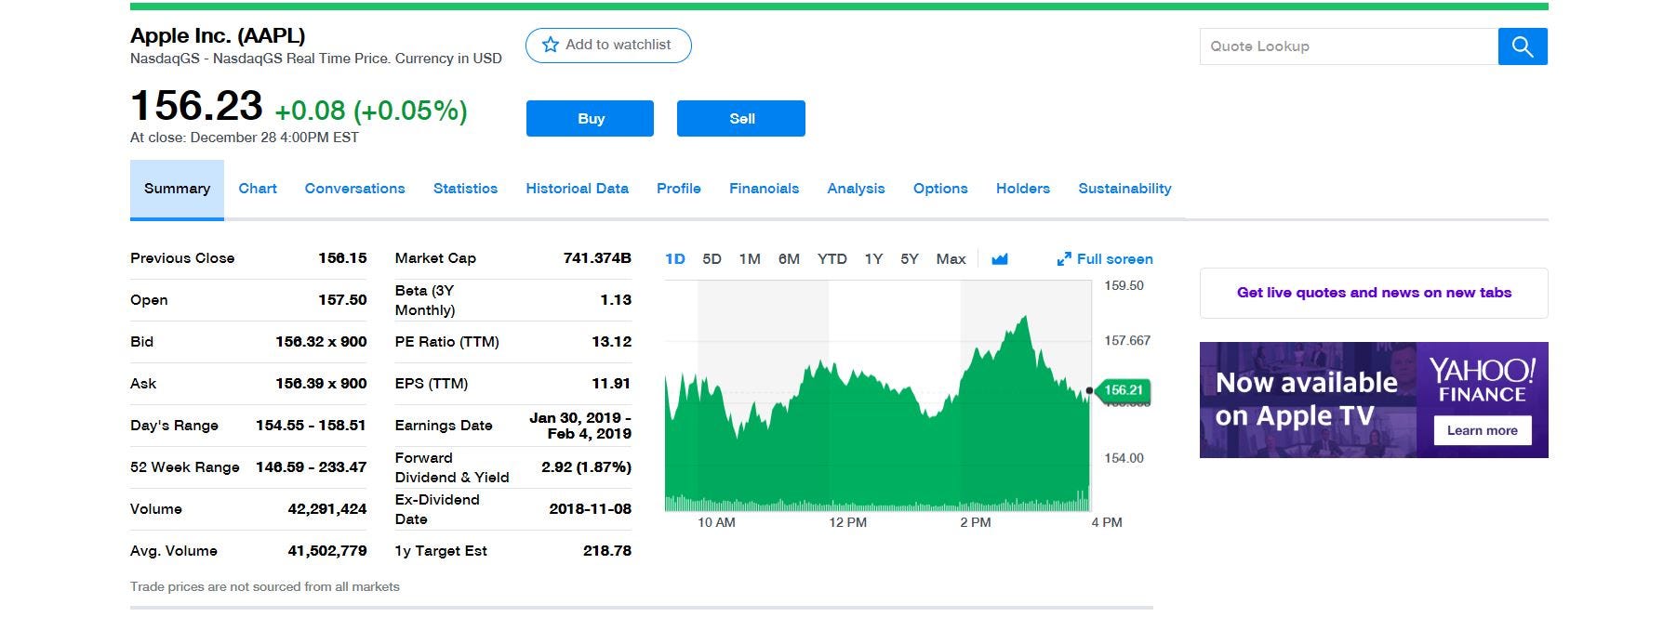Image resolution: width=1663 pixels, height=617 pixels.
Task: Click the Beta (3Y Monthly) label
Action: [425, 300]
